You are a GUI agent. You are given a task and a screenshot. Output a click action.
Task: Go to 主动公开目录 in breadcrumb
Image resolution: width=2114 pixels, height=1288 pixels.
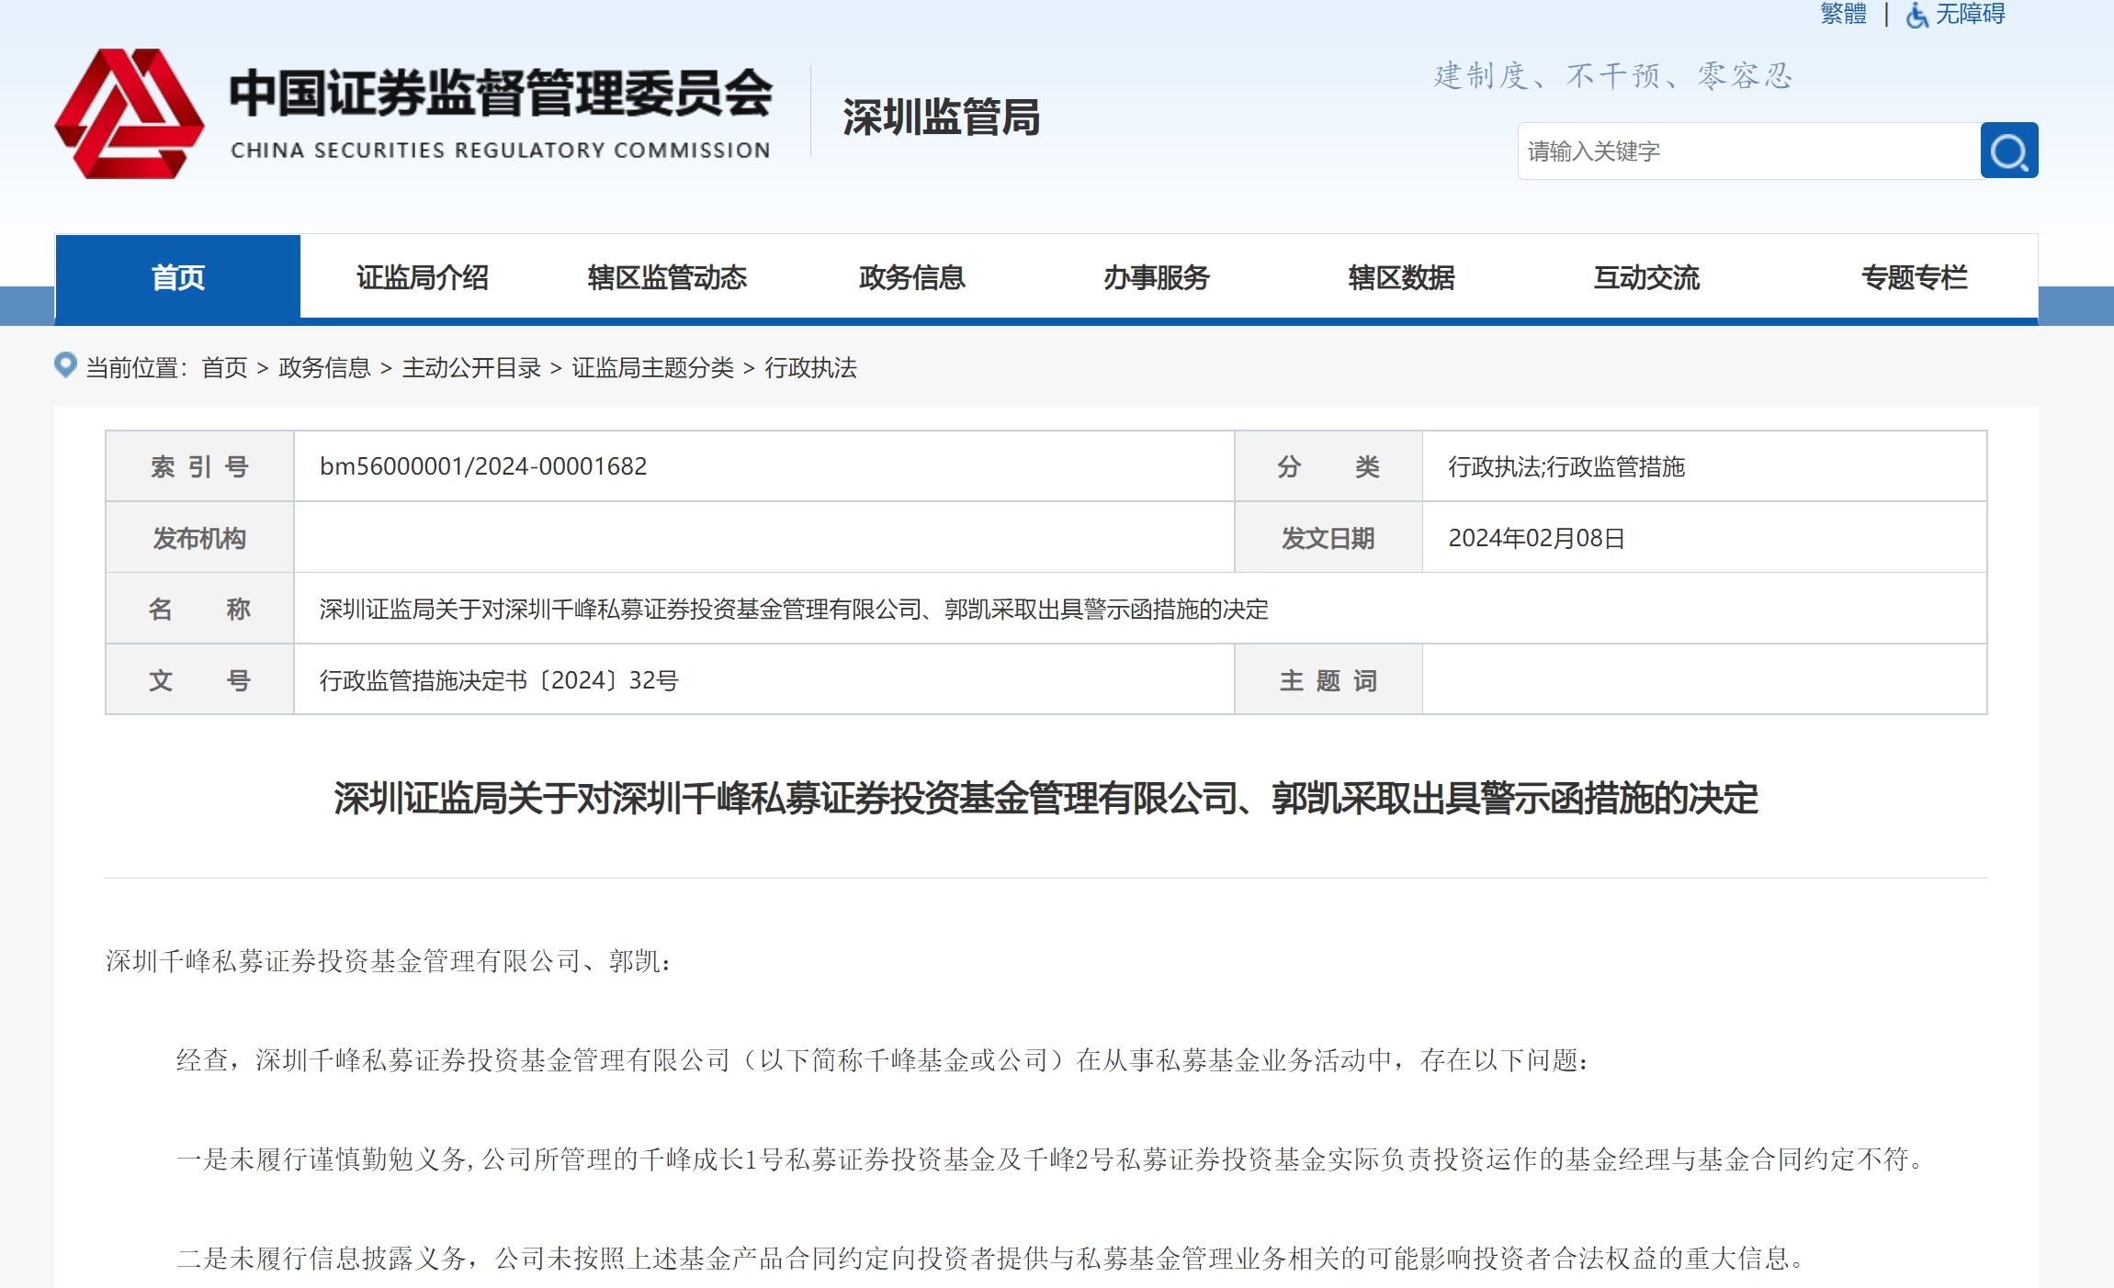[x=471, y=367]
